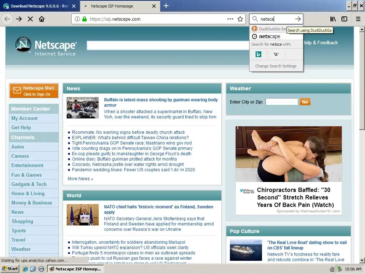365x274 pixels.
Task: Open the Library bookmarks icon
Action: pos(333,19)
